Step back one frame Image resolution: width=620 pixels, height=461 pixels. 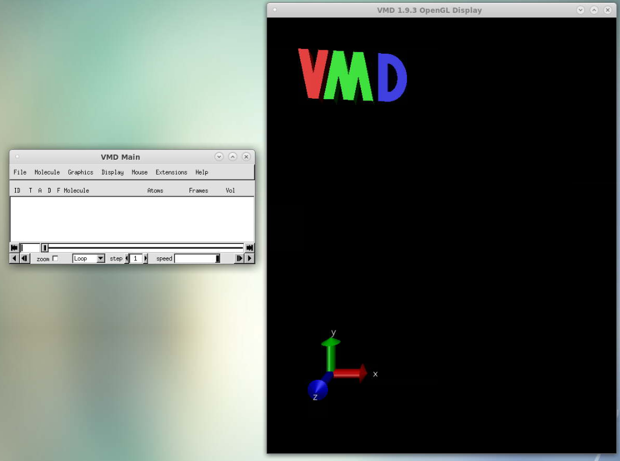coord(24,259)
